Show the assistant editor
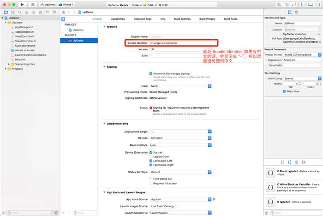Image resolution: width=323 pixels, height=216 pixels. pos(287,5)
